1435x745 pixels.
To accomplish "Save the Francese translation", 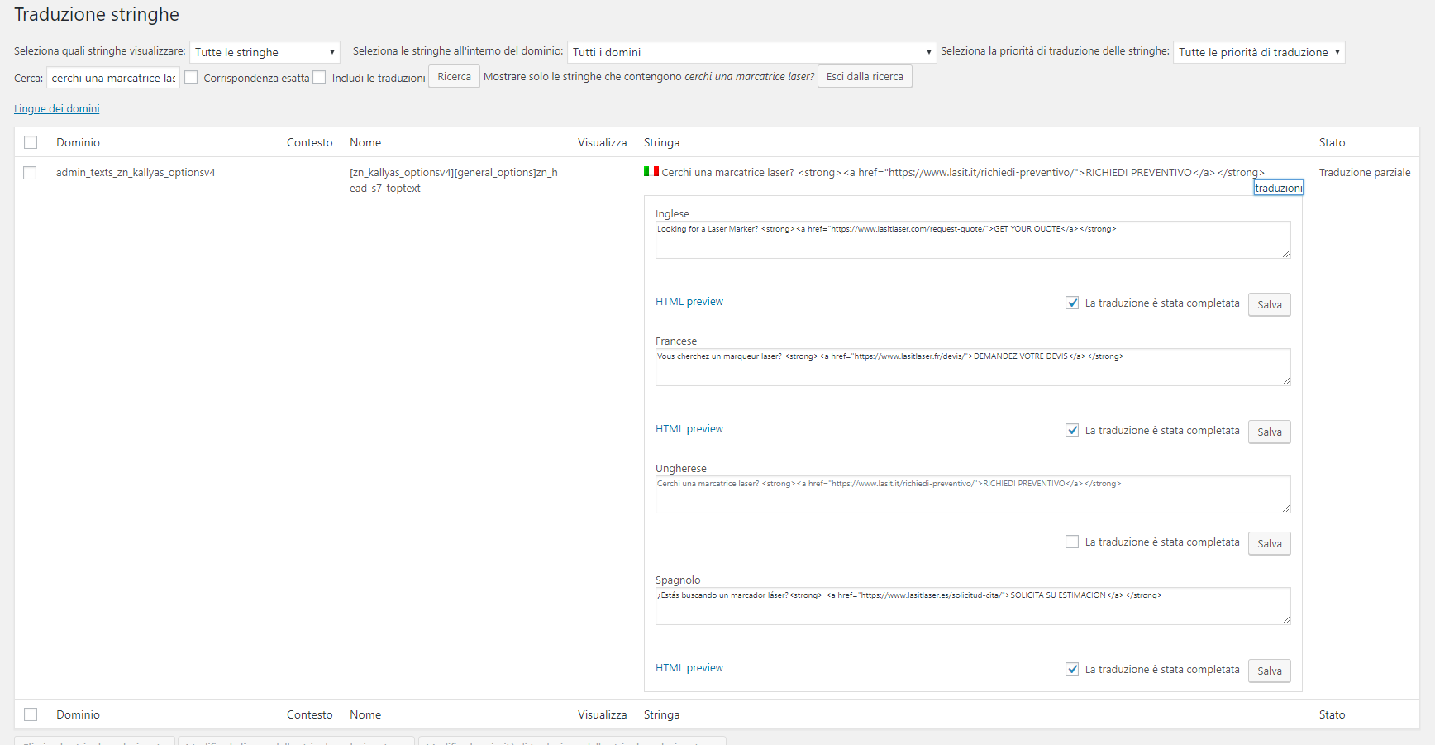I will point(1269,432).
